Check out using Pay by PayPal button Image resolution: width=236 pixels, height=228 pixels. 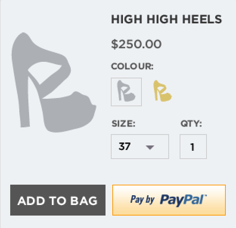pyautogui.click(x=169, y=200)
